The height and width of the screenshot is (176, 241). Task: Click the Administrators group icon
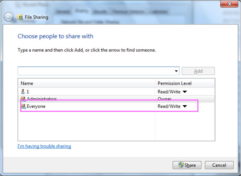coord(23,99)
